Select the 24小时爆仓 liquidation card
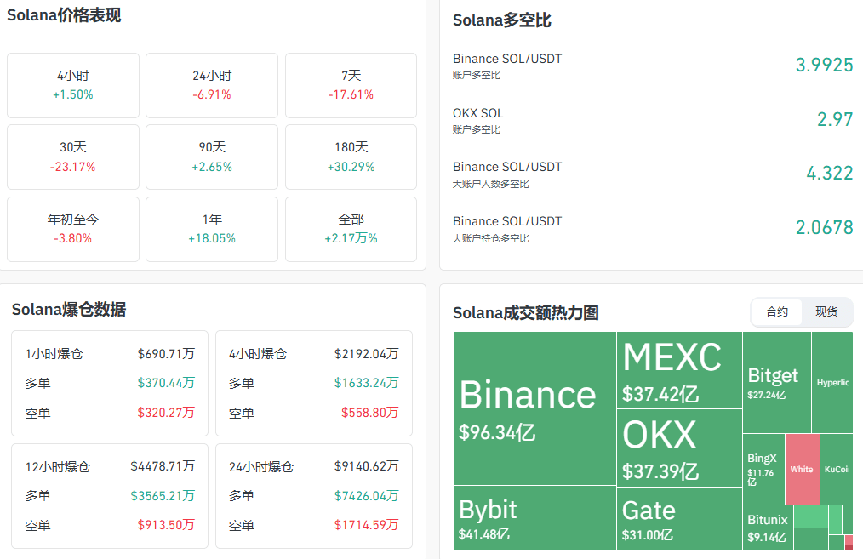Viewport: 863px width, 559px height. [x=313, y=495]
